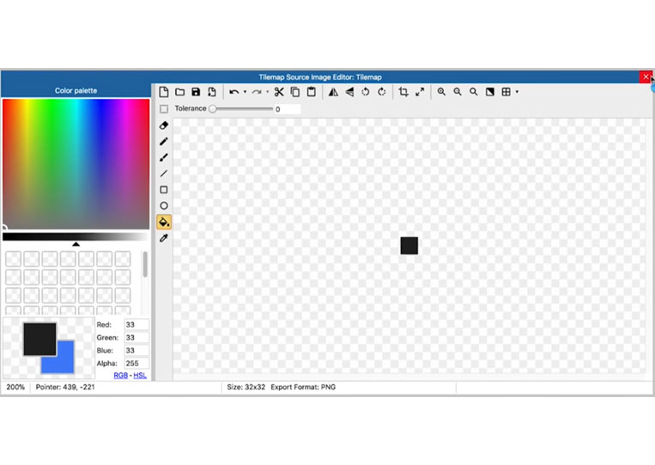Open the redo history dropdown arrow

click(267, 92)
